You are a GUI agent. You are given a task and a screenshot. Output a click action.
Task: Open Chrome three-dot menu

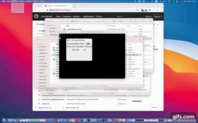[x=161, y=10]
